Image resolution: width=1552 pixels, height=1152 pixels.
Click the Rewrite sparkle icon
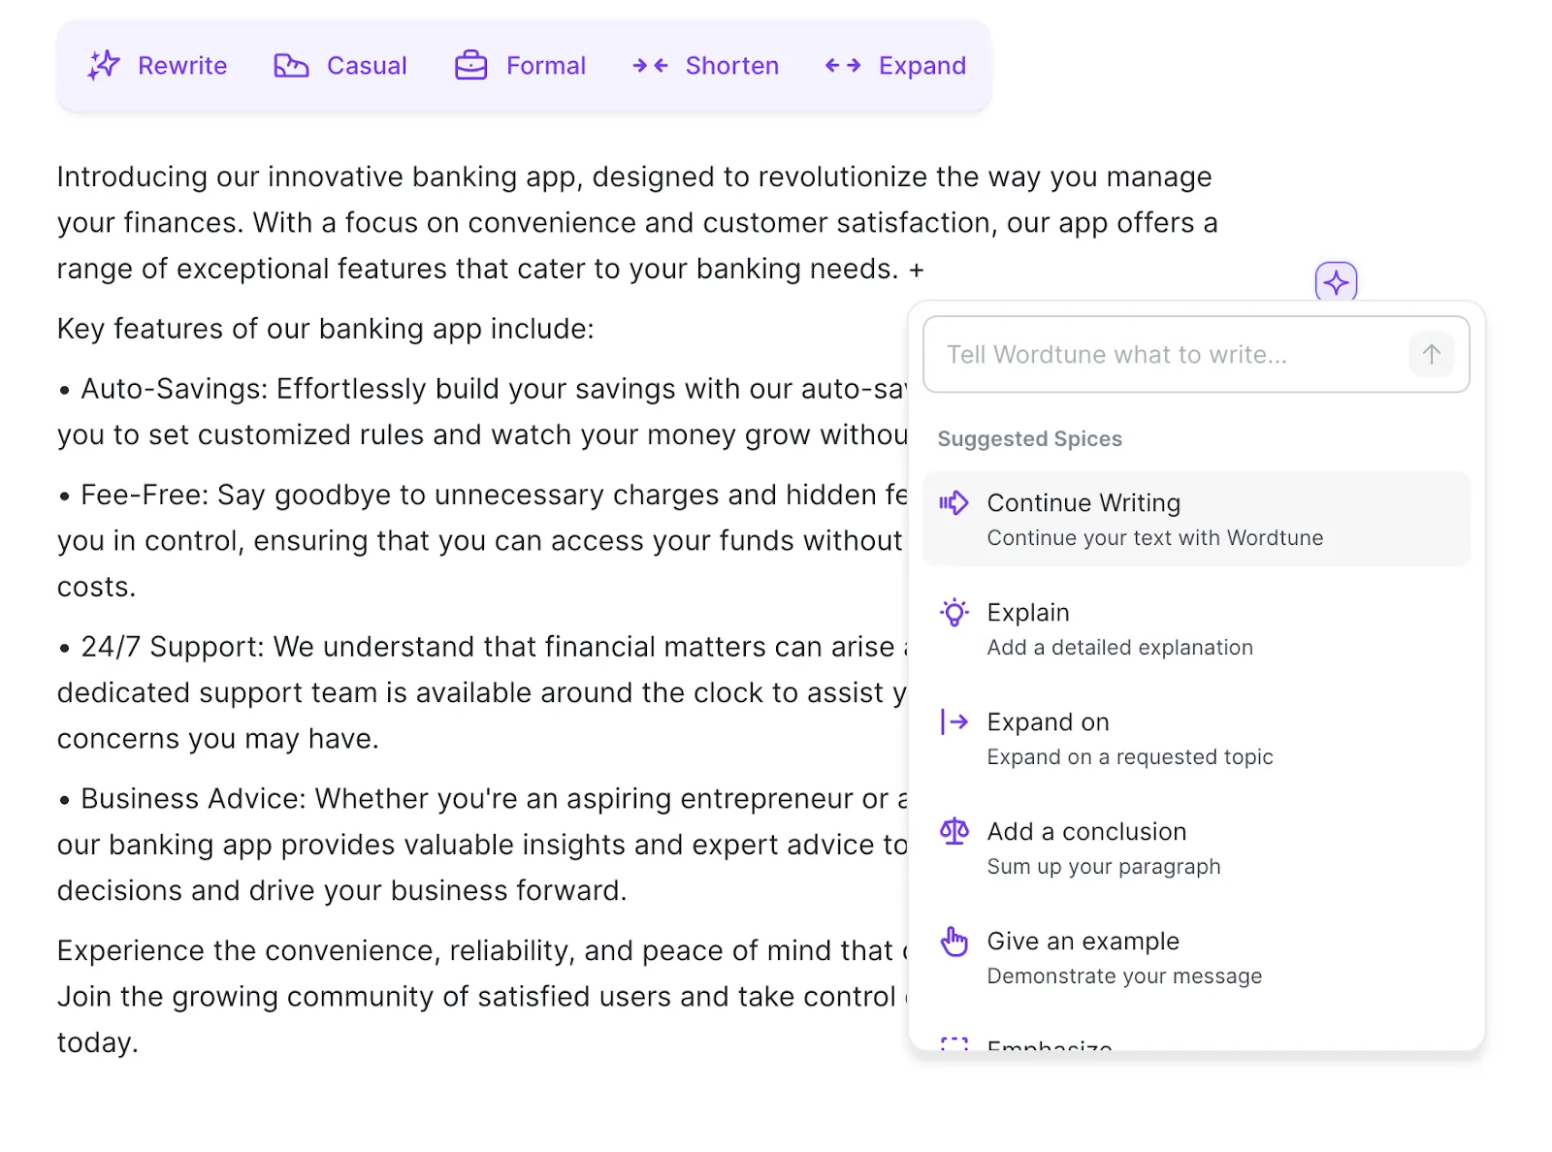[x=104, y=65]
